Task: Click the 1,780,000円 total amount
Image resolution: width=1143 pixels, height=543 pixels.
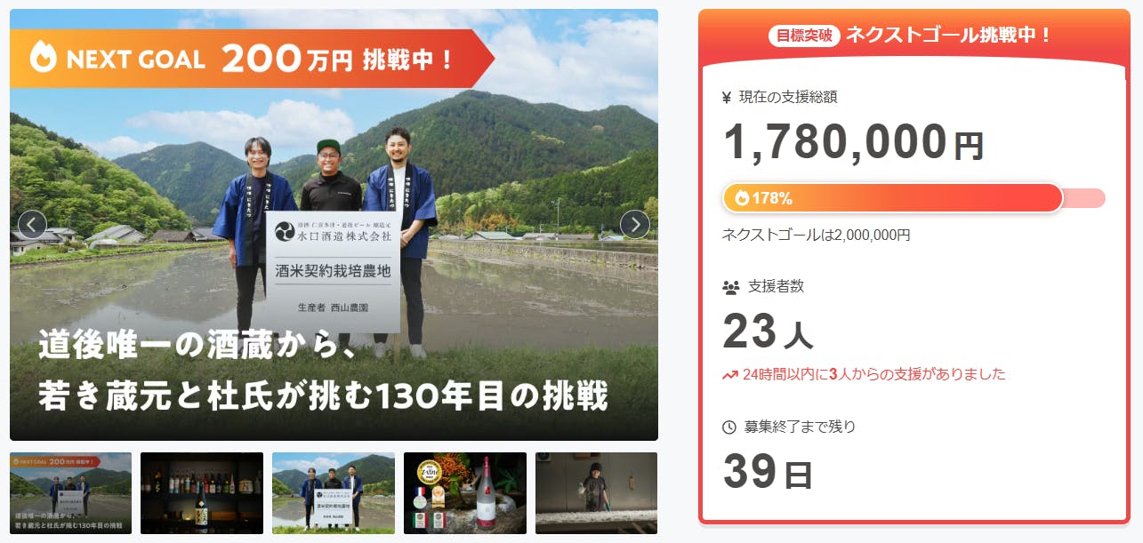Action: pos(853,142)
